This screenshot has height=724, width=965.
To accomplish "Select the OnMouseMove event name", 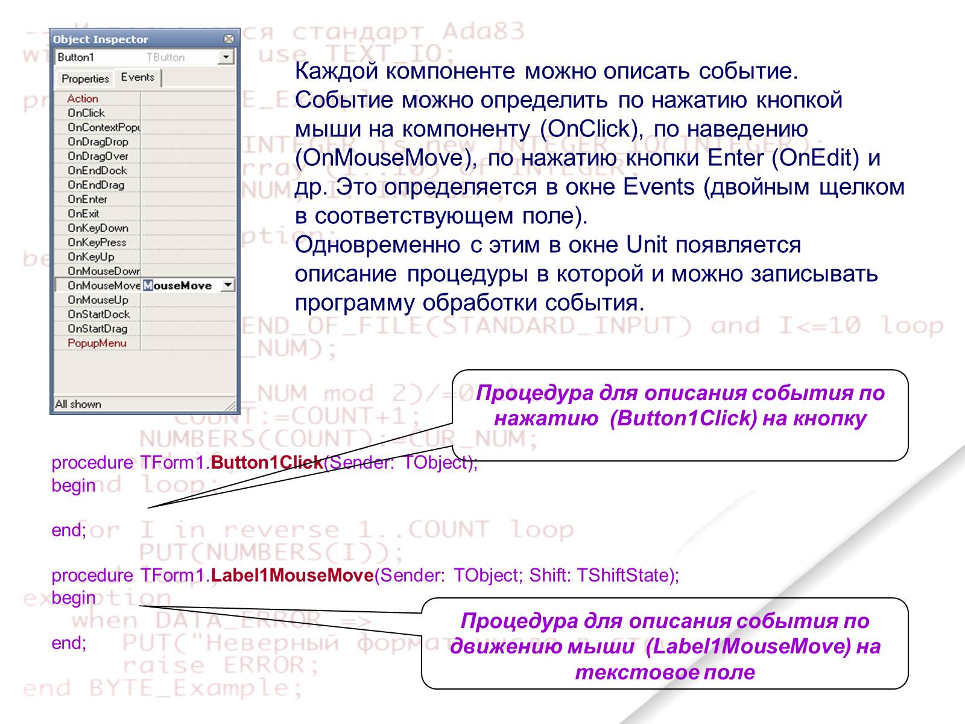I will point(104,285).
